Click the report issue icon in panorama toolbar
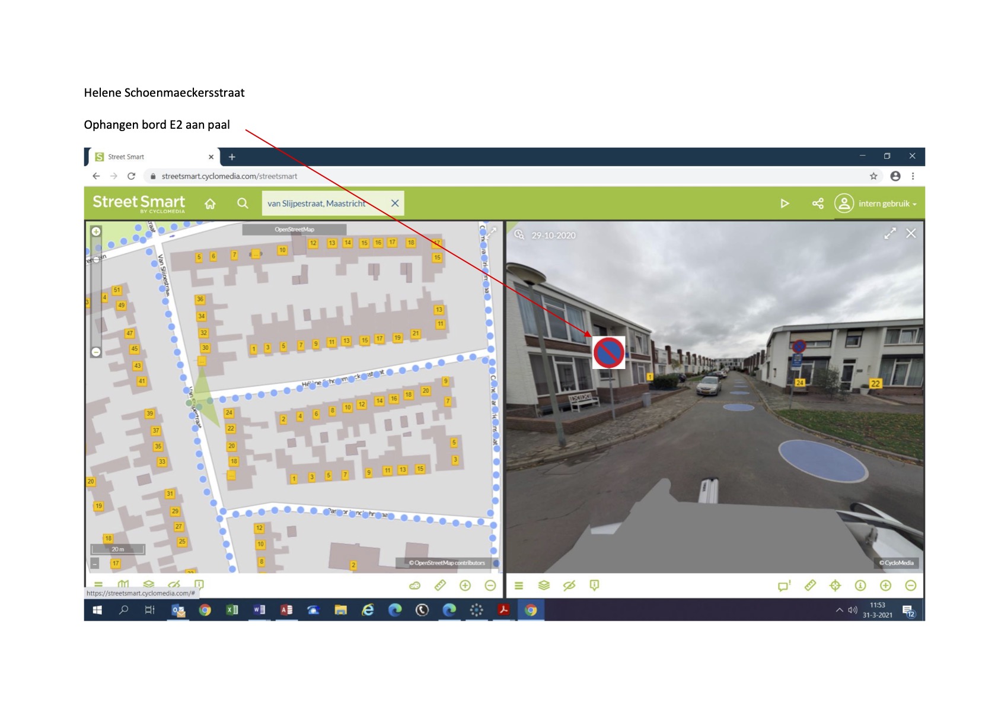 [594, 586]
